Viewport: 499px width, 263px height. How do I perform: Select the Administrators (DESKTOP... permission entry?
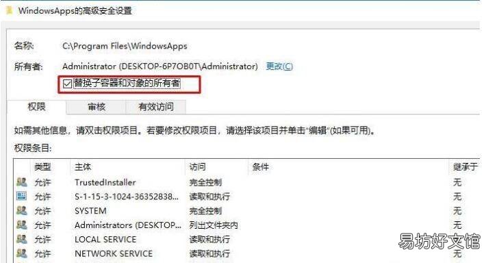pos(246,225)
